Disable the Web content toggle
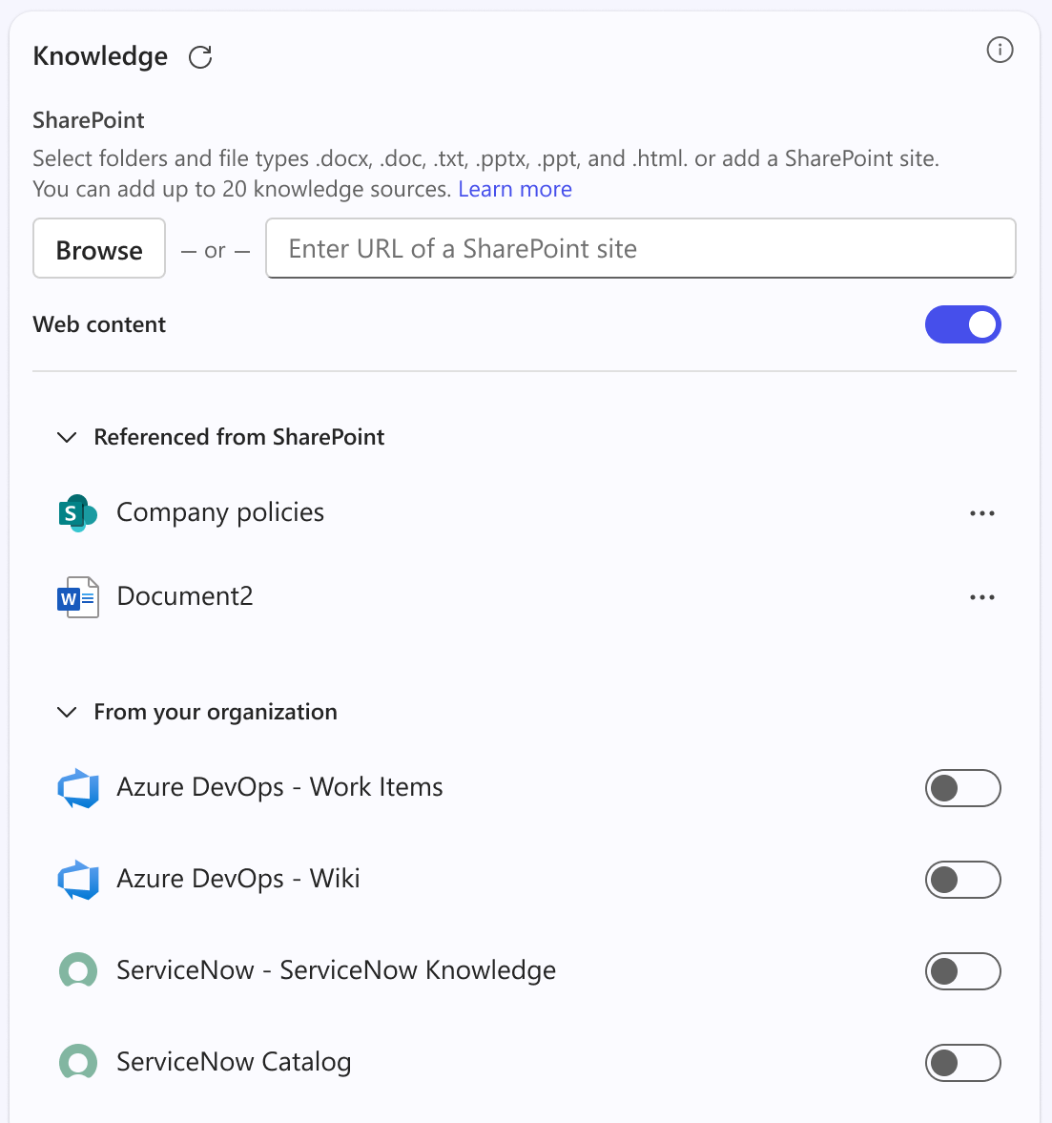Image resolution: width=1052 pixels, height=1123 pixels. click(x=962, y=324)
